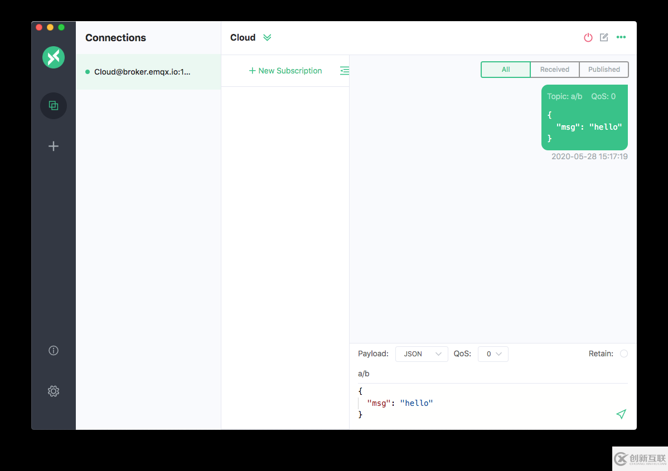Open the About info icon
668x471 pixels.
(54, 350)
